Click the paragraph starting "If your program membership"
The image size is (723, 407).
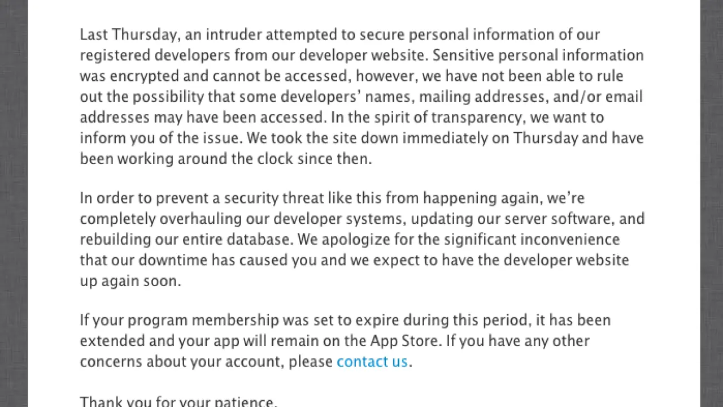click(x=345, y=341)
